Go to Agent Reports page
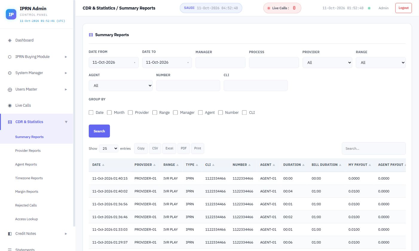 pyautogui.click(x=26, y=164)
